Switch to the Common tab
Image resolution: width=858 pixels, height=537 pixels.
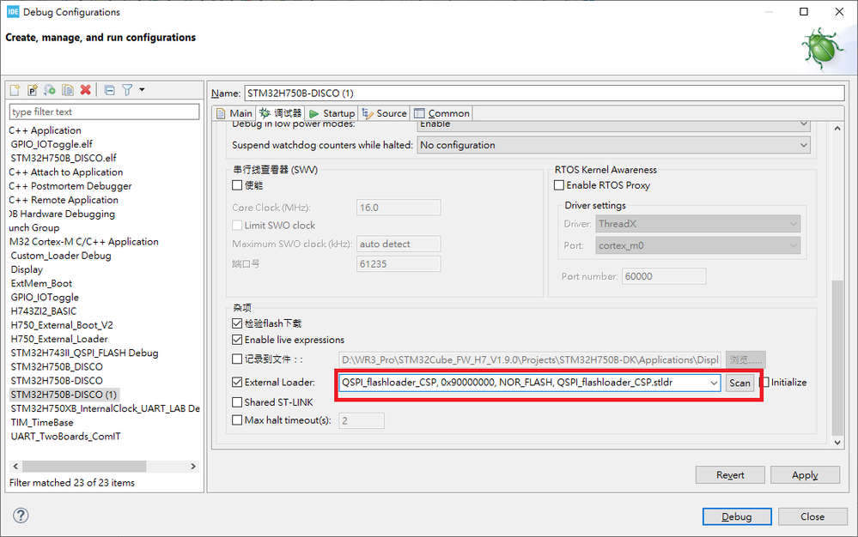click(x=442, y=113)
